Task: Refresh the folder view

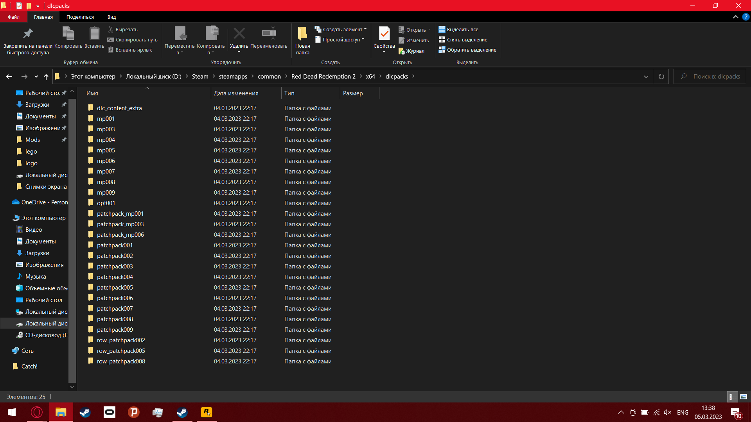Action: (x=661, y=77)
